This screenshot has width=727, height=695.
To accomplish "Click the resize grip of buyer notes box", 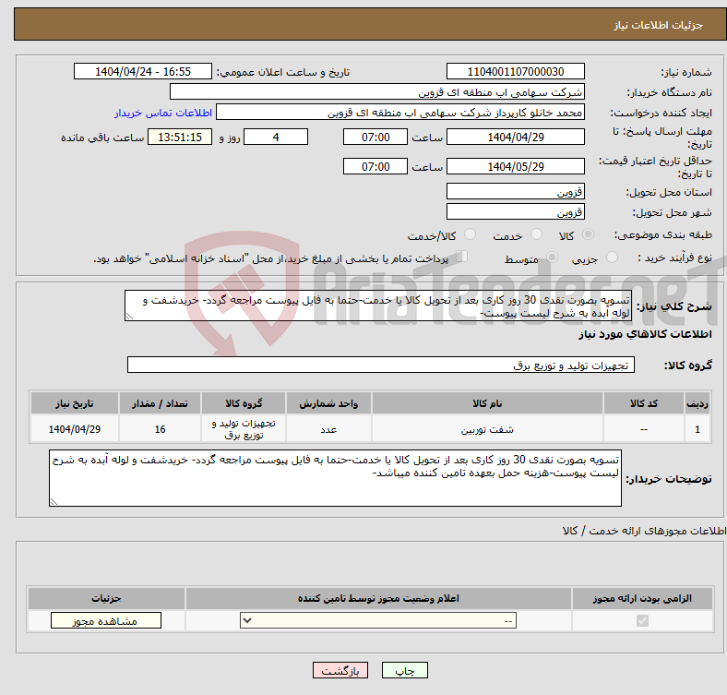I will (x=54, y=501).
